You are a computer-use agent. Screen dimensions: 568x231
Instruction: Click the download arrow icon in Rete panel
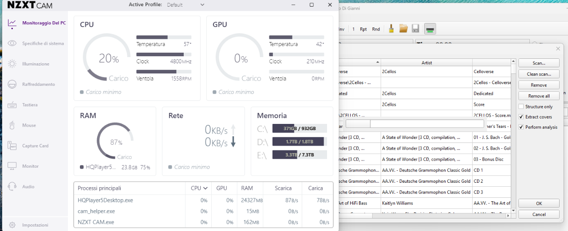click(233, 142)
